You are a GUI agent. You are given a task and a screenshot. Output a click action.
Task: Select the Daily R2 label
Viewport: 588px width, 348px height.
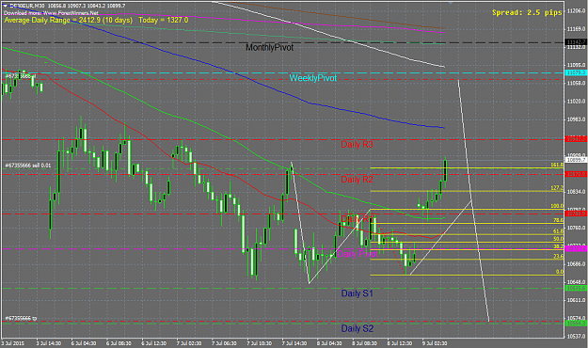[357, 180]
